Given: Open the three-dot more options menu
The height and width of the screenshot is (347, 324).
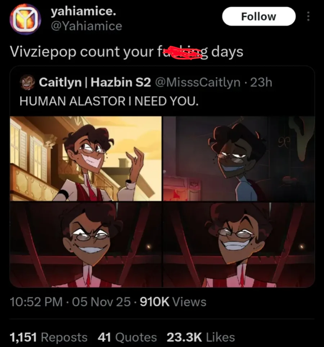Looking at the screenshot, I should tap(307, 17).
